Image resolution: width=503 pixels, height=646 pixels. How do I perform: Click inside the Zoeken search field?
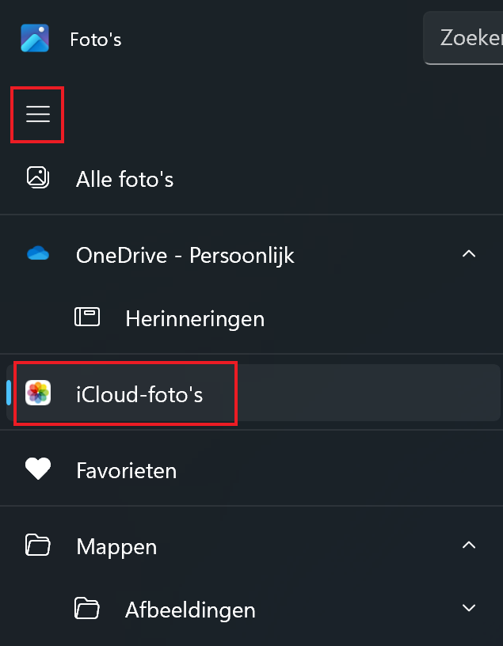[471, 37]
